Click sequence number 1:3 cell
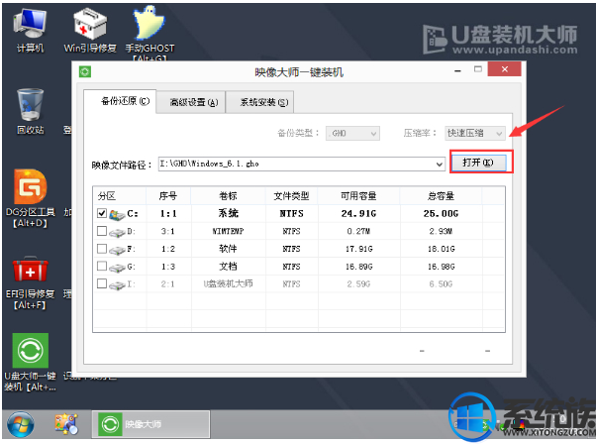 pyautogui.click(x=168, y=267)
